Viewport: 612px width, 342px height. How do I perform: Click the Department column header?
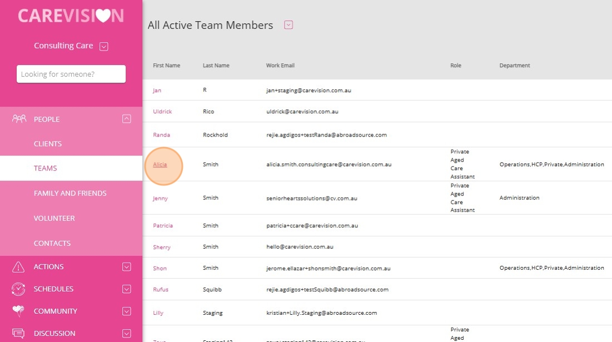pos(514,66)
